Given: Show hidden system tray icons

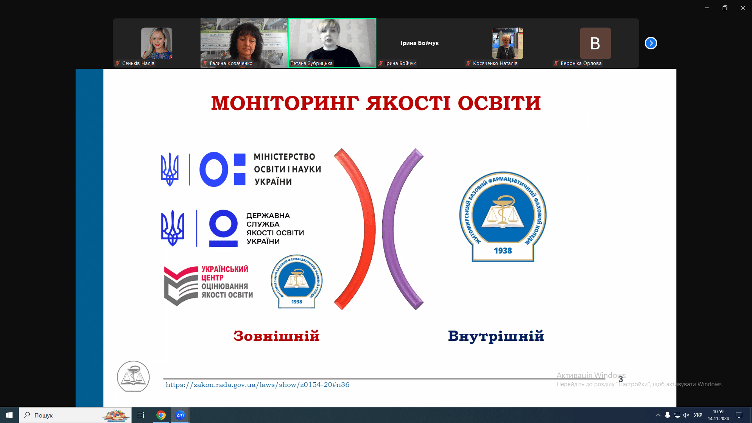Looking at the screenshot, I should coord(658,415).
